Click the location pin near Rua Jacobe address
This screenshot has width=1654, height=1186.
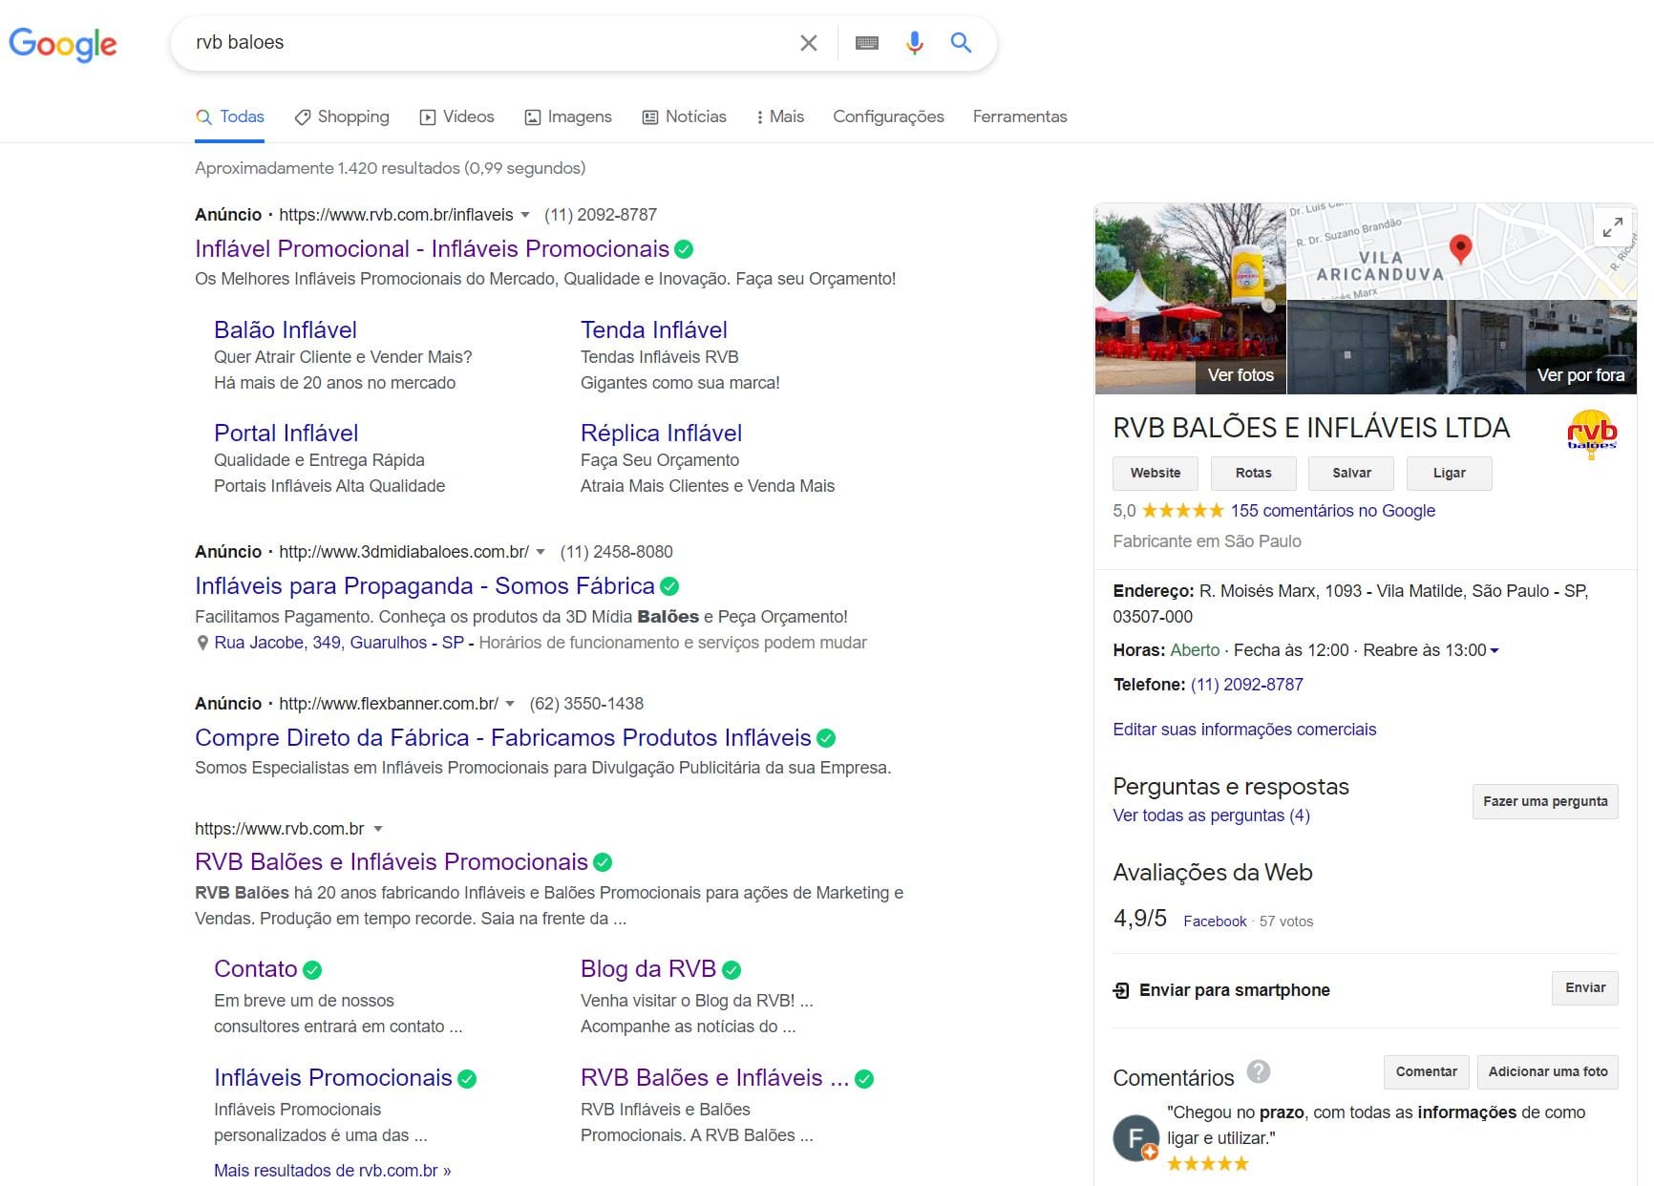click(x=201, y=643)
